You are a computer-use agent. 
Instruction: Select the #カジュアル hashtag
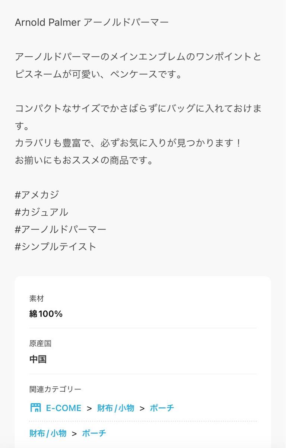[x=41, y=212]
